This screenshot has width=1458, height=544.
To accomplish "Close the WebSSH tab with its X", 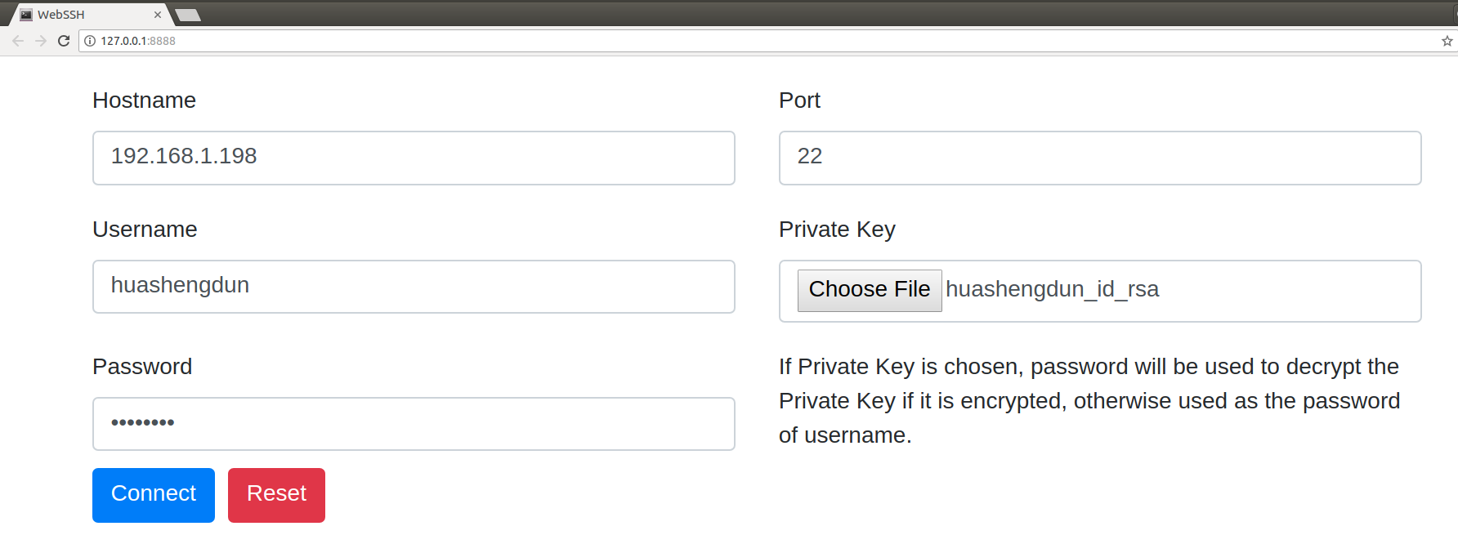I will tap(158, 15).
